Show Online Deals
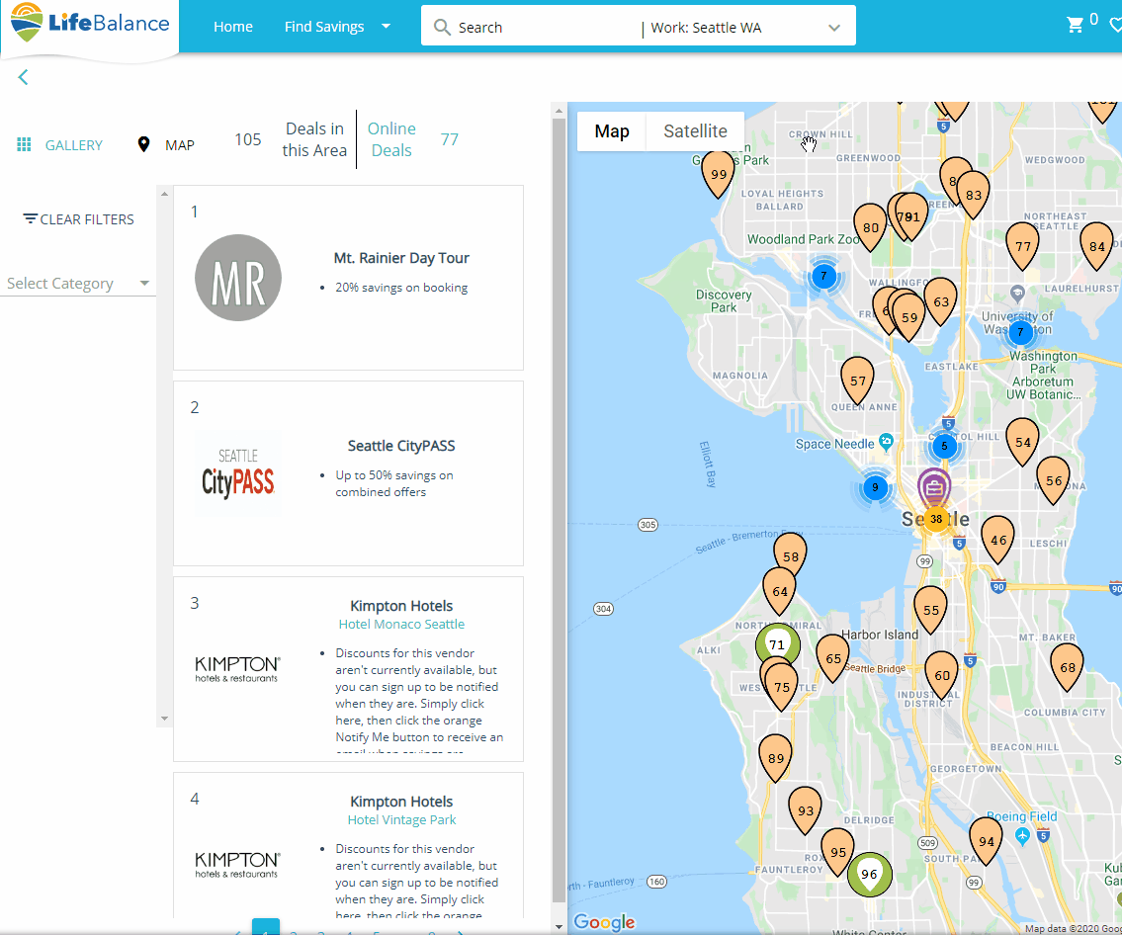This screenshot has height=935, width=1122. 391,139
